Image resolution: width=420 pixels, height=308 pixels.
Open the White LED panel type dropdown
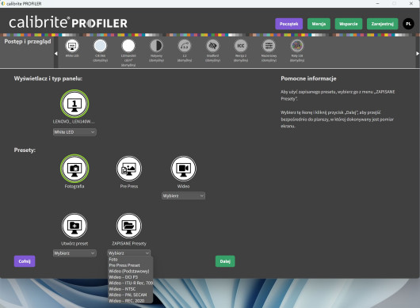74,132
